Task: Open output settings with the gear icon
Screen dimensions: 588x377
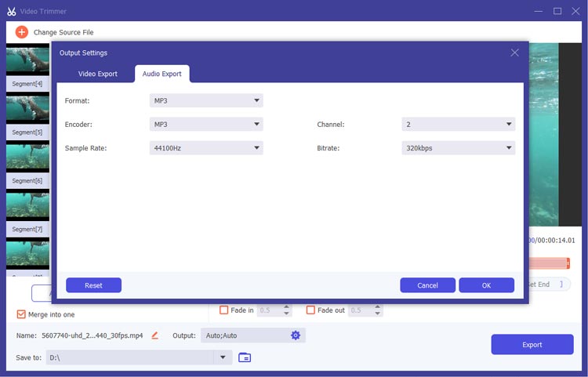Action: pyautogui.click(x=296, y=335)
